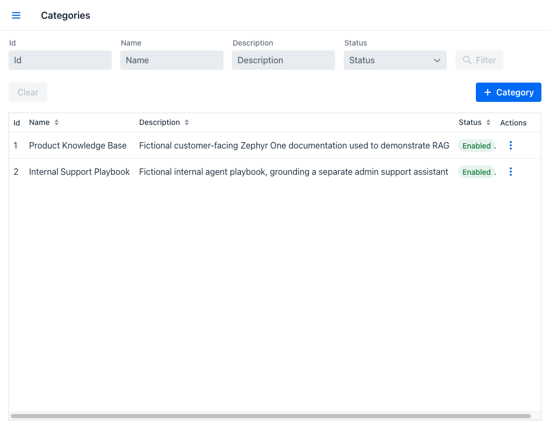
Task: Open actions menu for Internal Support Playbook
Action: point(510,172)
